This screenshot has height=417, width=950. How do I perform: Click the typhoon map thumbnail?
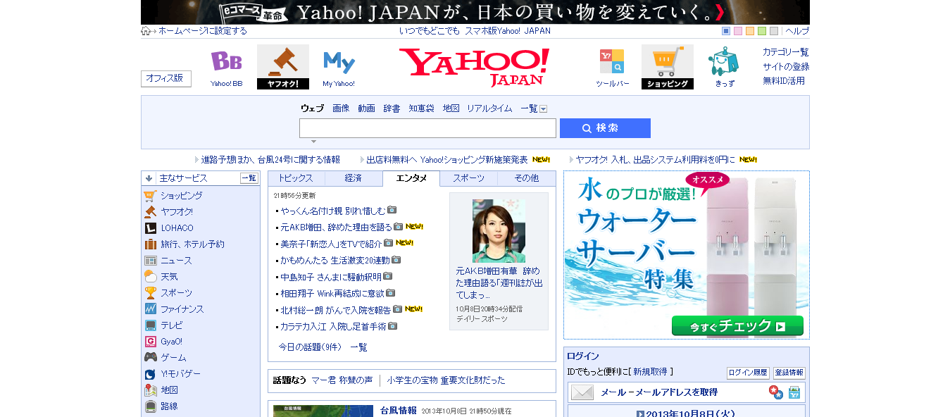[323, 411]
